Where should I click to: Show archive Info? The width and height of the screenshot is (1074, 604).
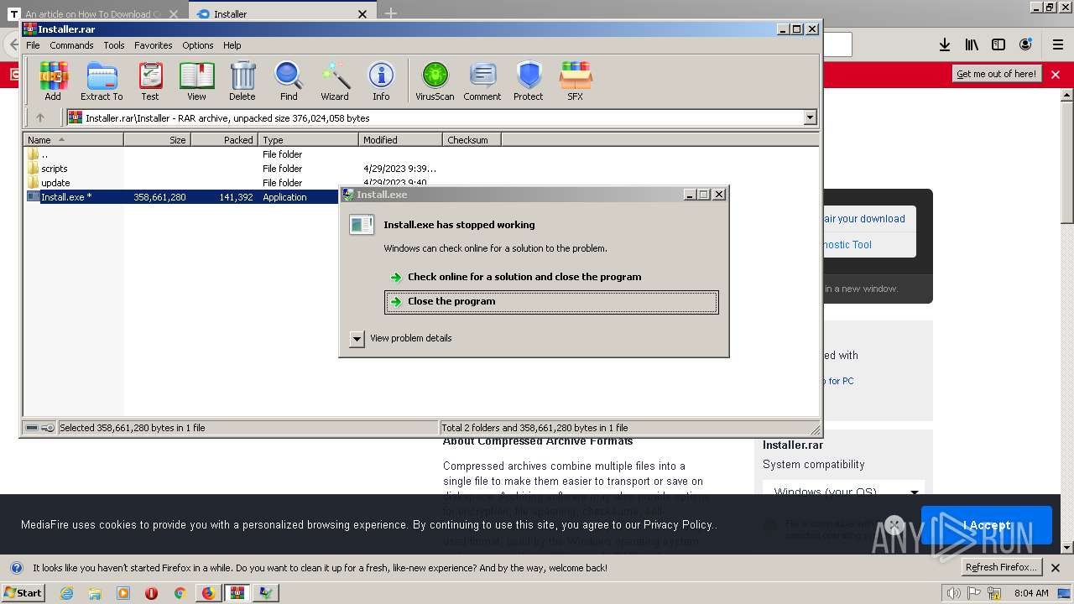pyautogui.click(x=381, y=81)
